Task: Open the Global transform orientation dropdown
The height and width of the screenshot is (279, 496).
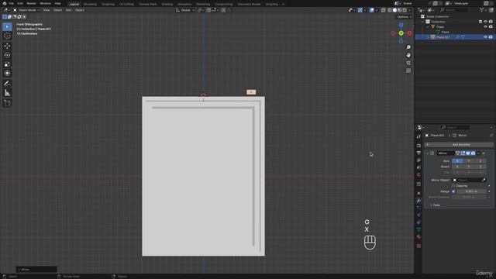Action: pyautogui.click(x=185, y=10)
